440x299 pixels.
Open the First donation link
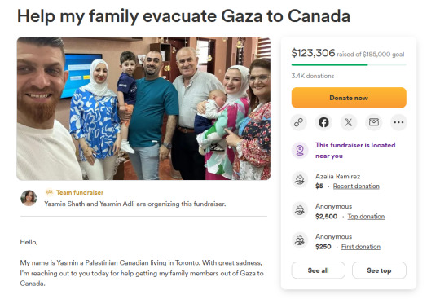click(x=361, y=247)
